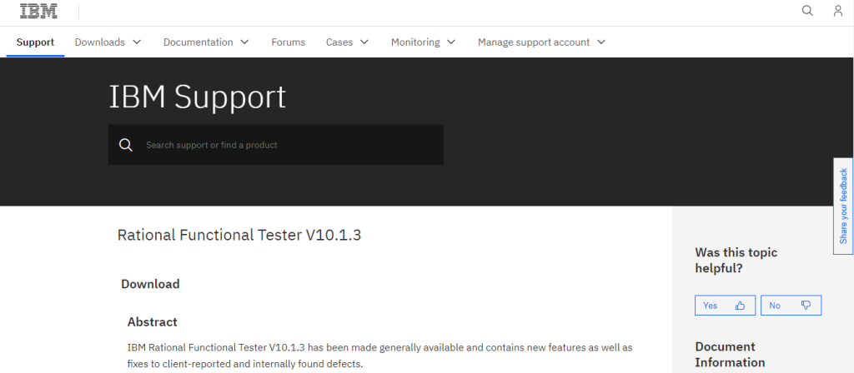Expand the Manage support account chevron
Image resolution: width=854 pixels, height=373 pixels.
click(601, 42)
